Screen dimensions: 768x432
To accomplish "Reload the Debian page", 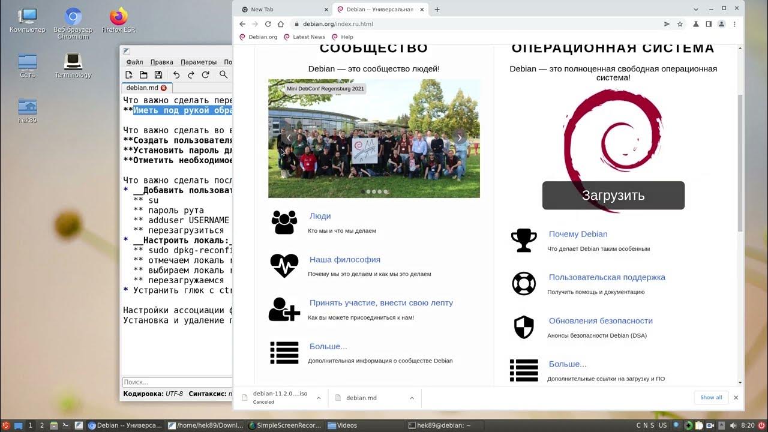I will (268, 24).
